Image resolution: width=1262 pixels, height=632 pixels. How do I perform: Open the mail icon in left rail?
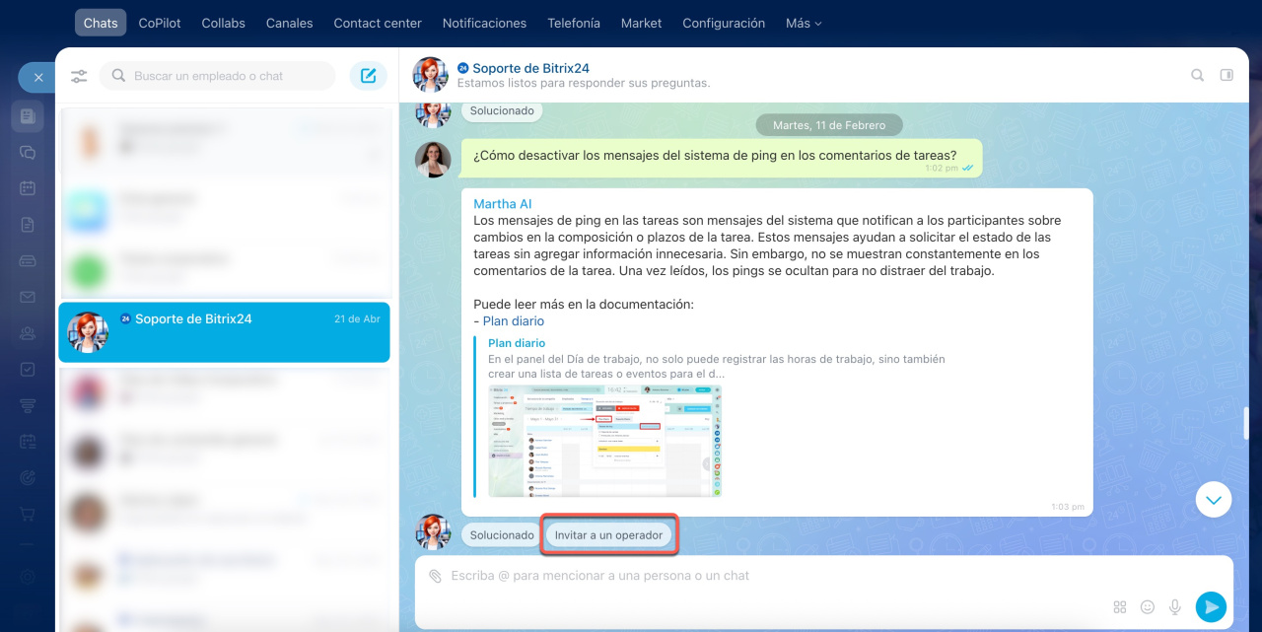pyautogui.click(x=28, y=297)
